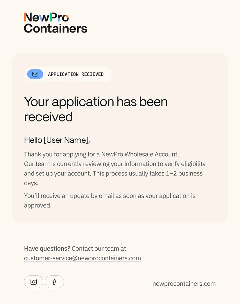
Task: Click the word Containers in the logo
Action: click(x=55, y=28)
